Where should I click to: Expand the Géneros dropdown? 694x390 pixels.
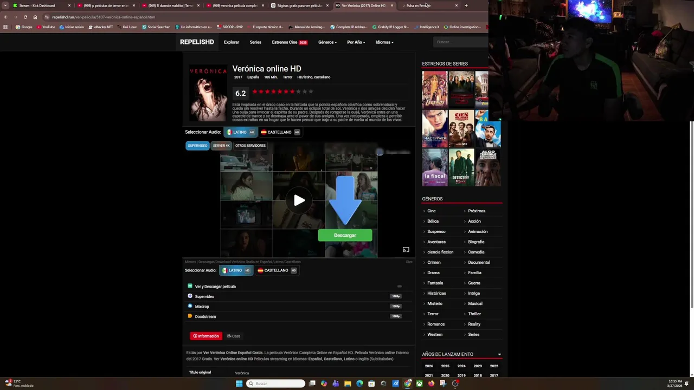(x=327, y=42)
